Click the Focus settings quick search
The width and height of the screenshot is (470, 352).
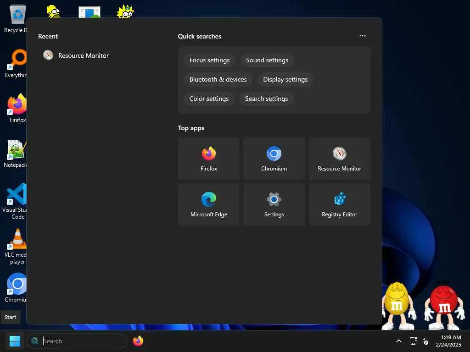(209, 60)
